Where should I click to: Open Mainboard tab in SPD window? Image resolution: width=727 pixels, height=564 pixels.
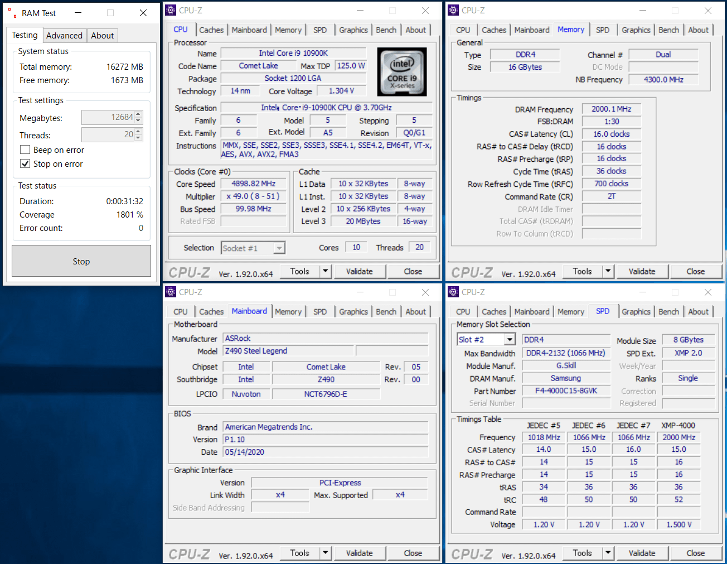pos(532,312)
